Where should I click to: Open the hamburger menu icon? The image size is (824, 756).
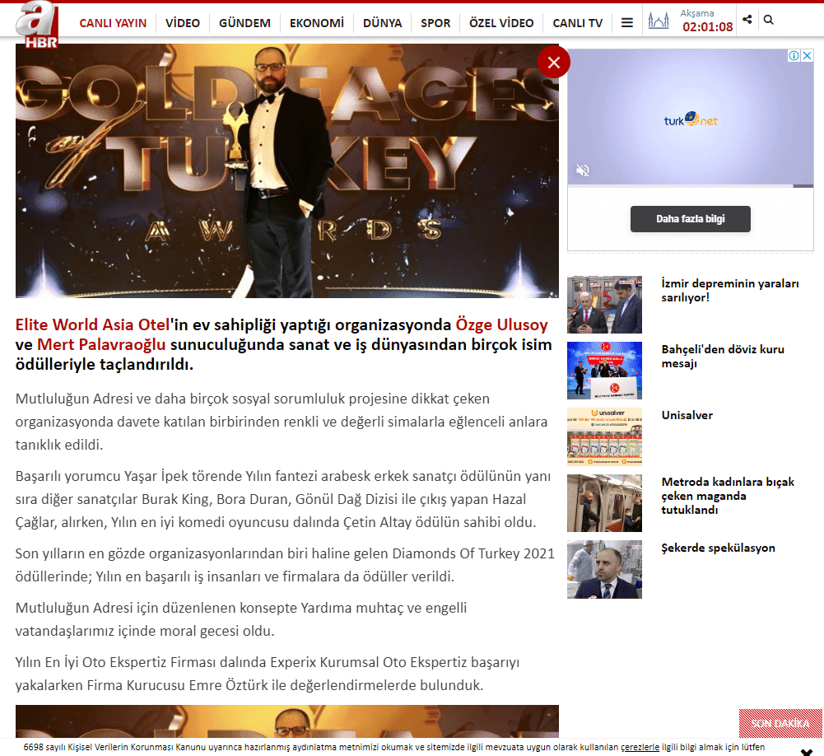tap(627, 22)
